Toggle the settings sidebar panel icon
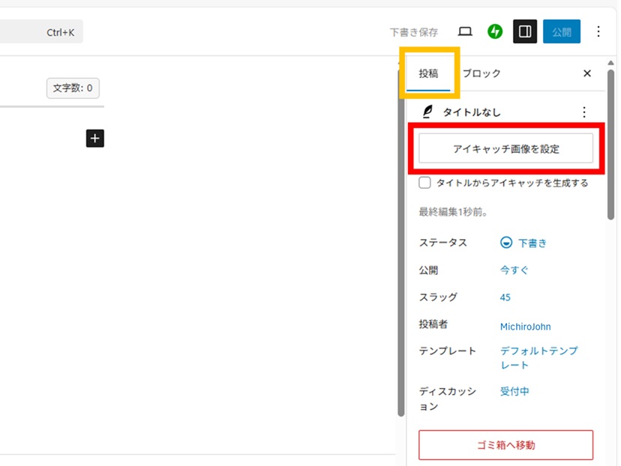Screen dimensions: 621x466 pyautogui.click(x=525, y=31)
